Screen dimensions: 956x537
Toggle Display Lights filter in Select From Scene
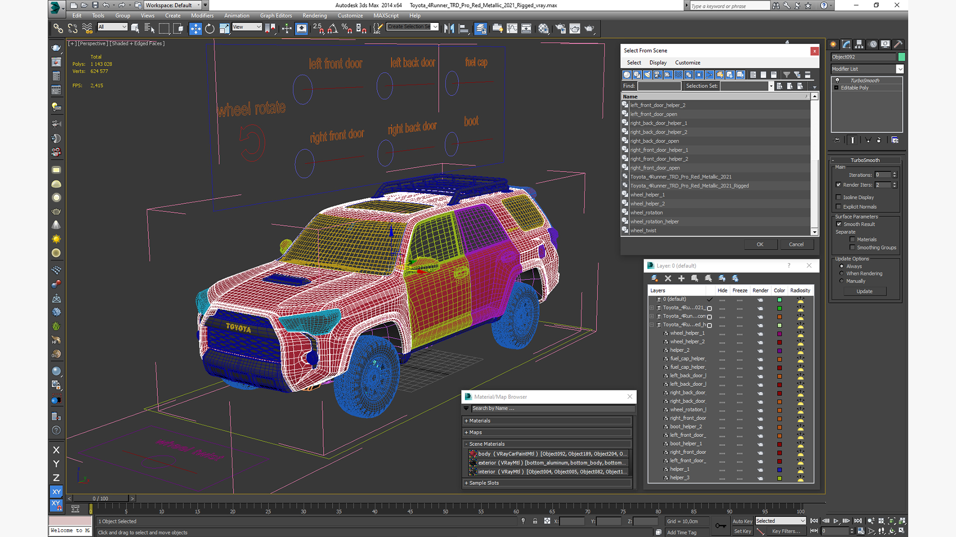[x=647, y=75]
